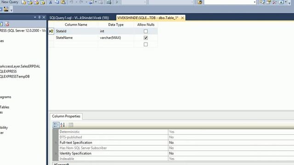Toggle Object Explorer auto-hide pin

(x=40, y=17)
